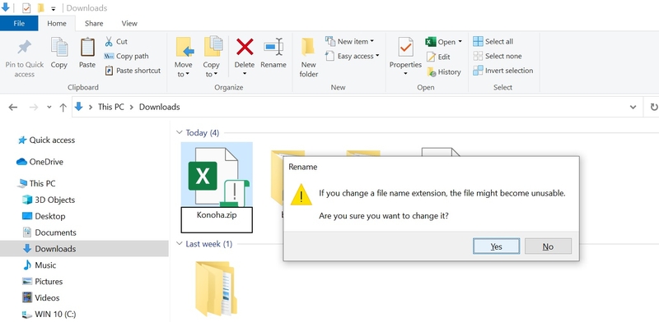Open Desktop in navigation pane

pyautogui.click(x=44, y=216)
